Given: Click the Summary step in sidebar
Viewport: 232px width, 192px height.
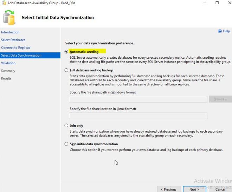Looking at the screenshot, I should click(x=8, y=71).
